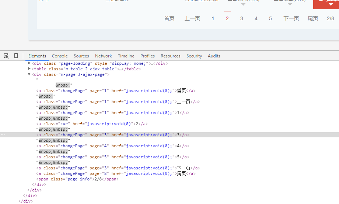339x204 pixels.
Task: Select the 尾页 page="8" anchor node
Action: click(x=116, y=173)
